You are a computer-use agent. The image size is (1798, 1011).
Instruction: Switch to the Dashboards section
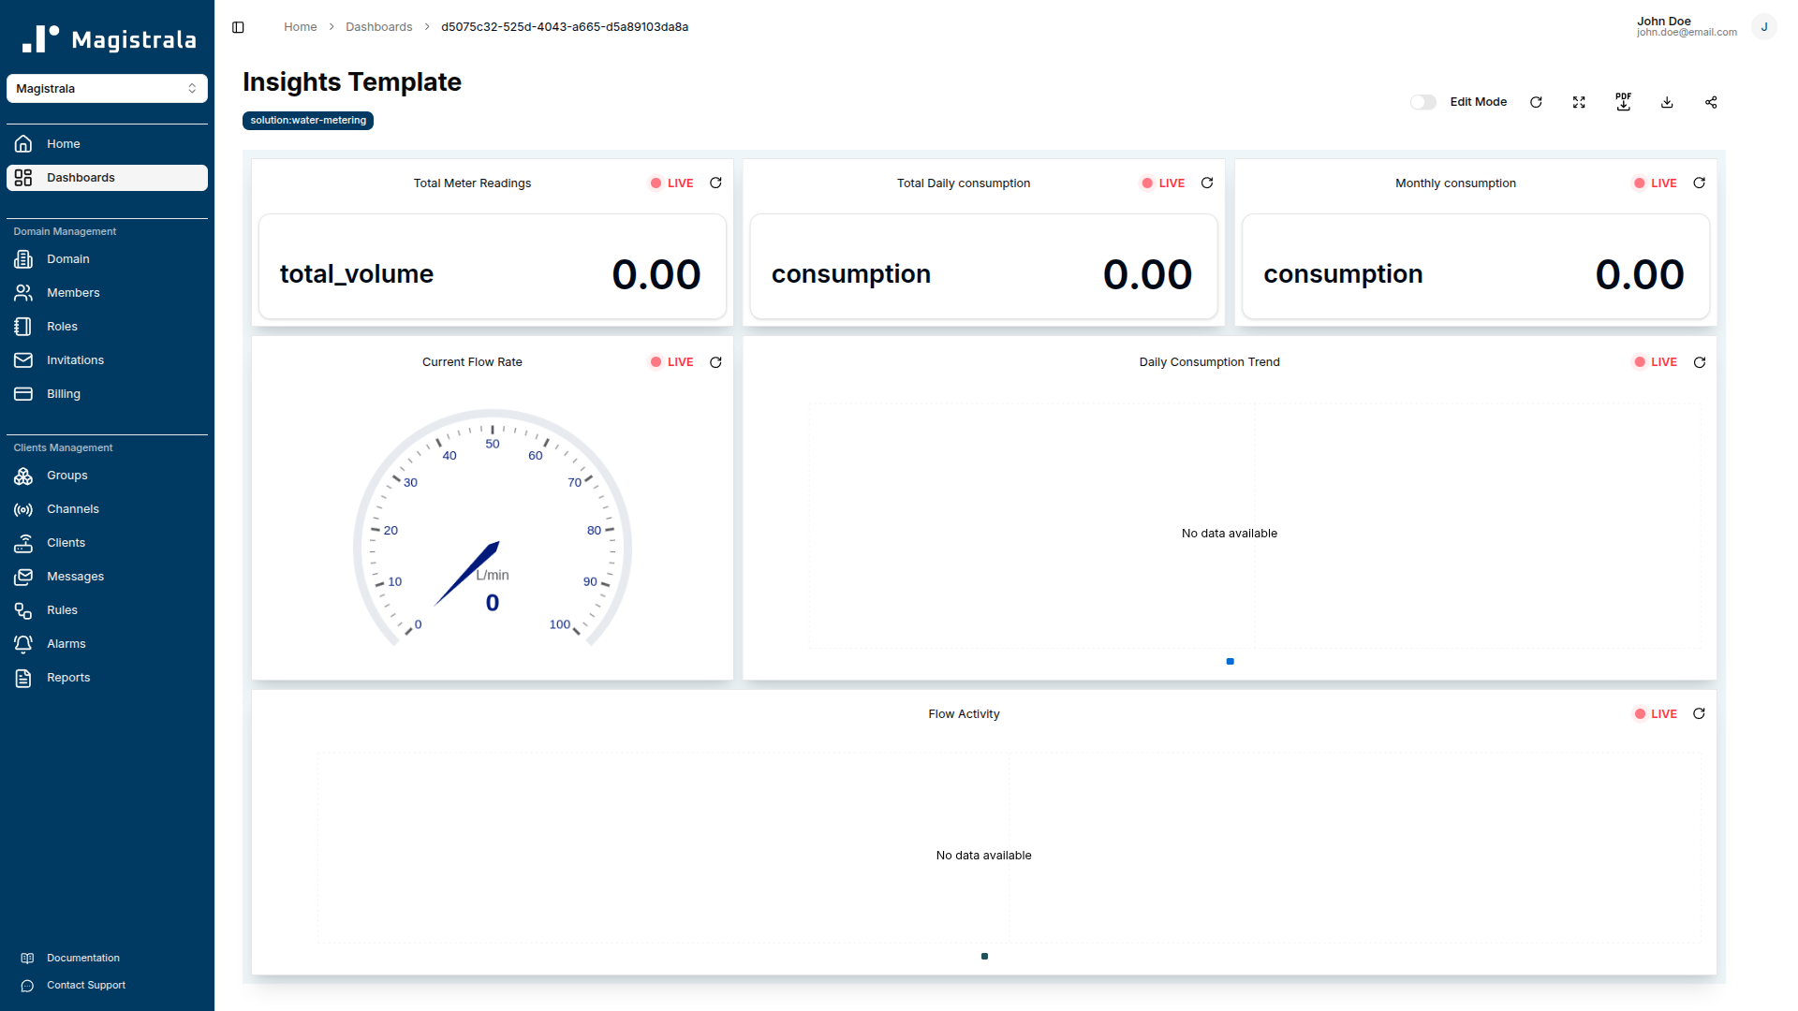point(81,177)
